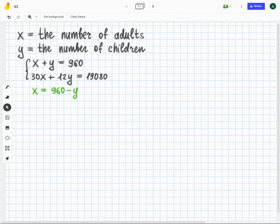The width and height of the screenshot is (280, 224).
Task: Go to the previous frame
Action: [x=127, y=6]
